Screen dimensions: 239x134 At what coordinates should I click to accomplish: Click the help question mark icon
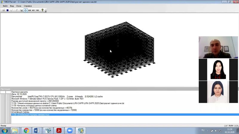42,10
